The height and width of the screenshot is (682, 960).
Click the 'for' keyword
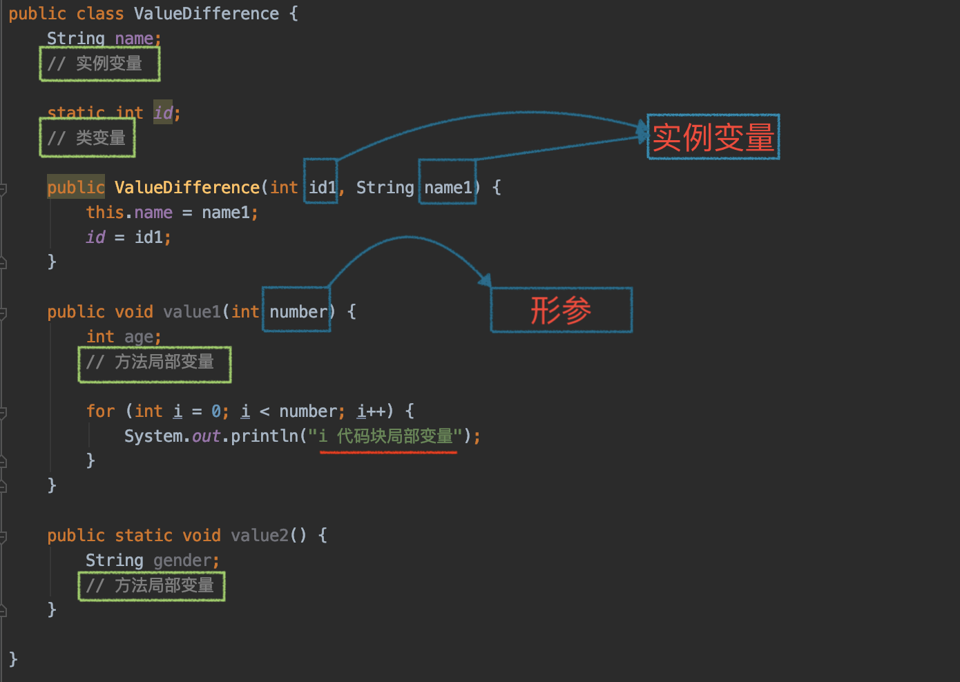coord(100,411)
